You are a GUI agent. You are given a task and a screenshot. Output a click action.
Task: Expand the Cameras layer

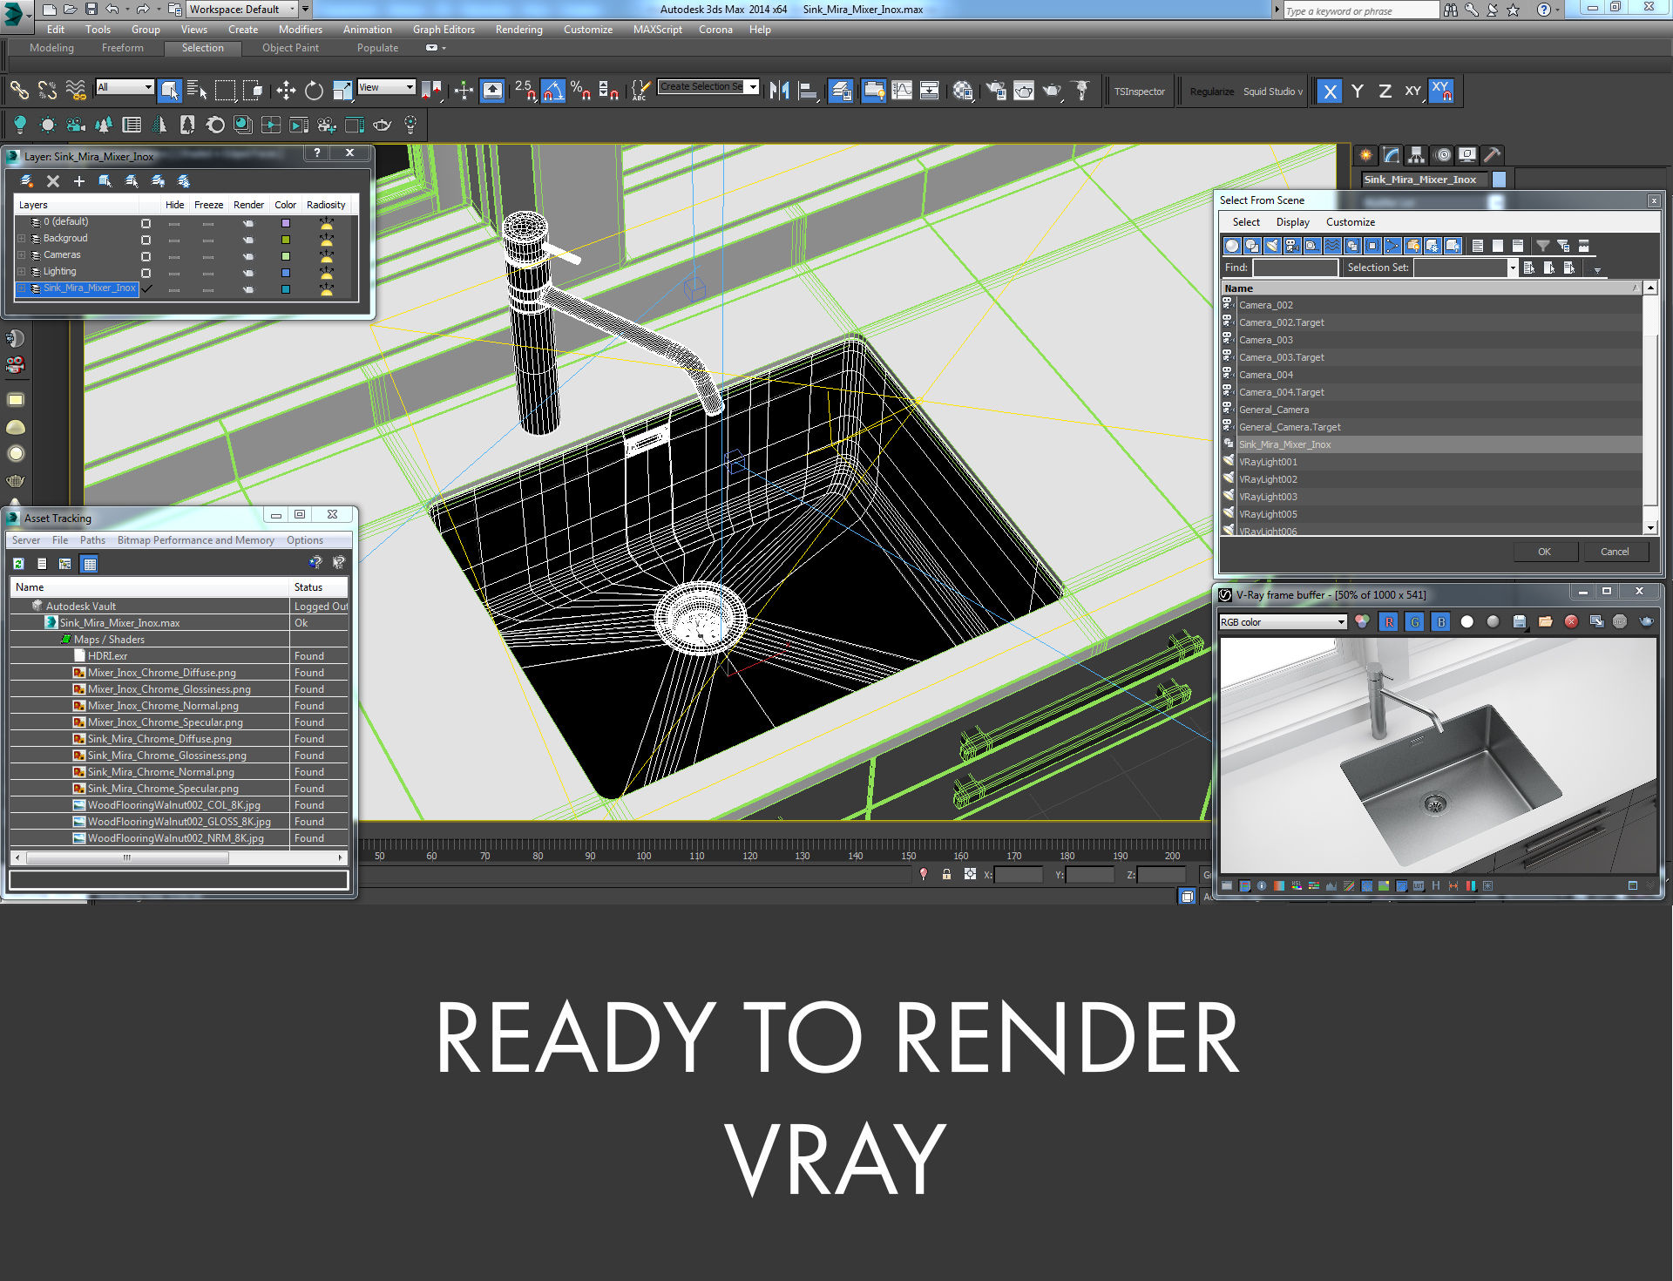click(22, 255)
